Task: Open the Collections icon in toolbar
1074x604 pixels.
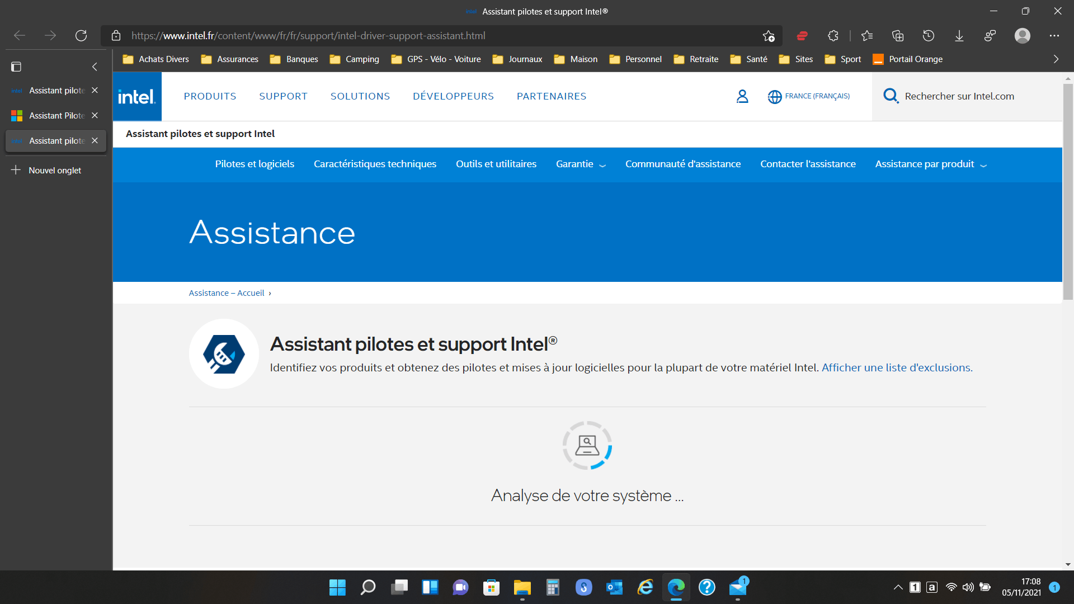Action: point(898,36)
